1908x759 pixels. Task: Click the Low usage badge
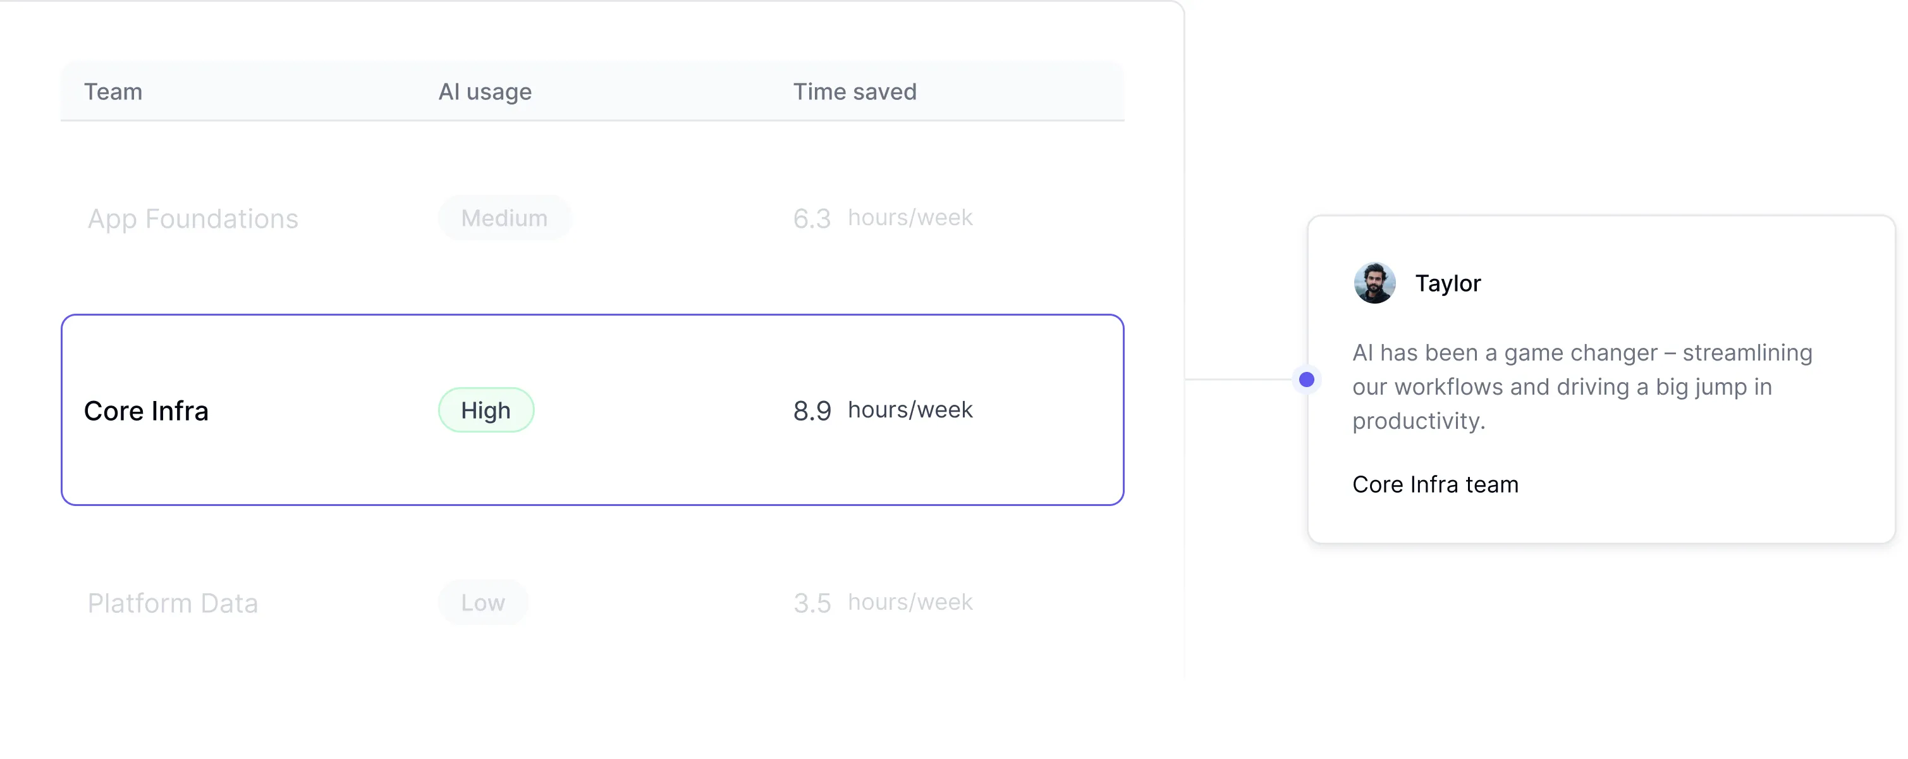tap(483, 603)
